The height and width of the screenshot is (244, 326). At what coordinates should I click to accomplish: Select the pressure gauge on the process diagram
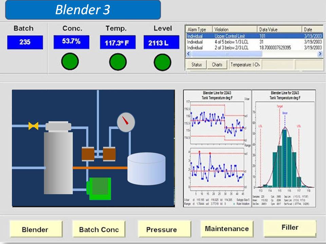(126, 123)
